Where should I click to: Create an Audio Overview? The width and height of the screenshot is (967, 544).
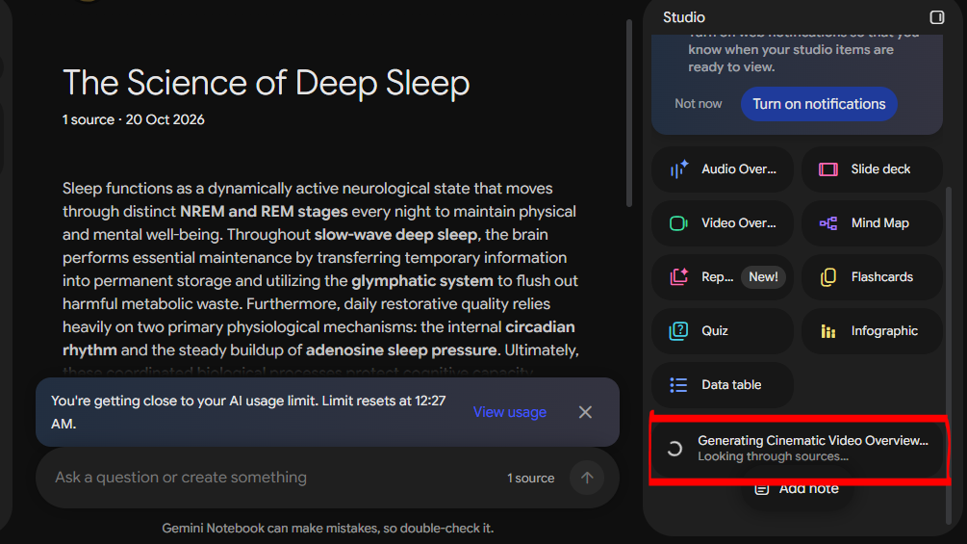pyautogui.click(x=723, y=169)
